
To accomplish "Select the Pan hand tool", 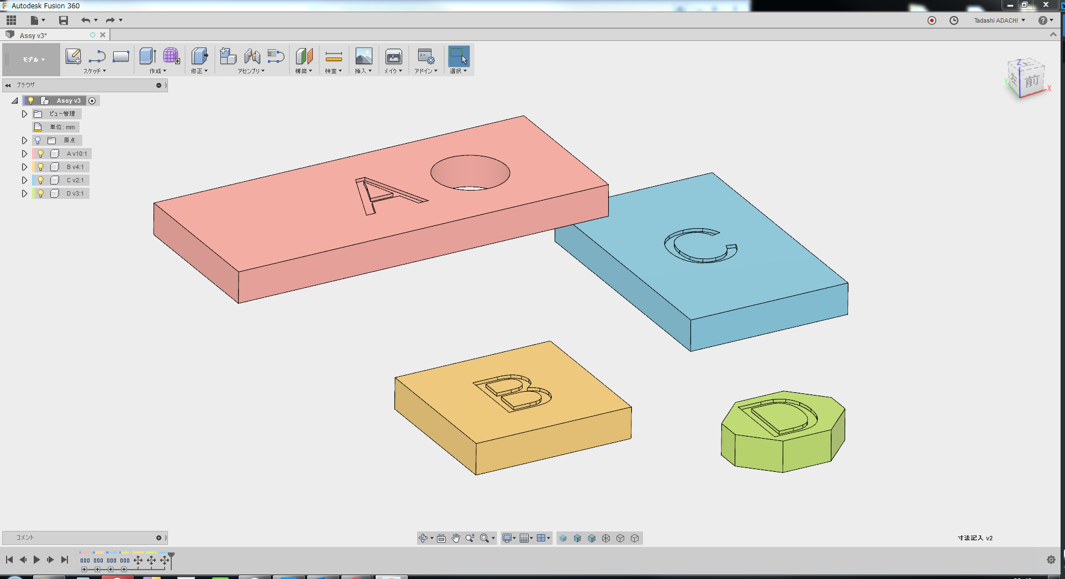I will (x=456, y=538).
